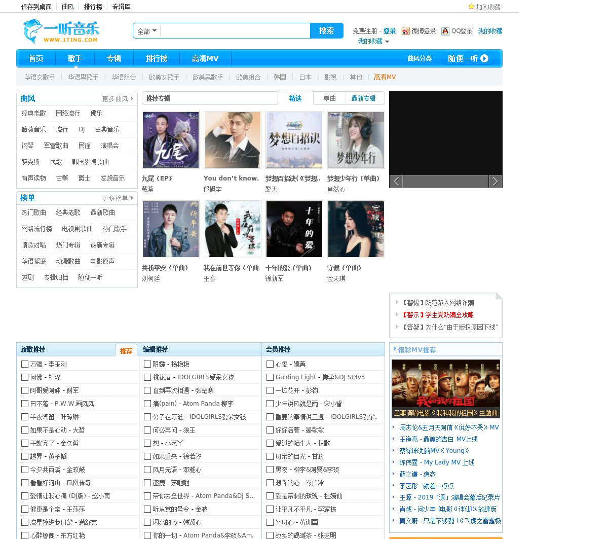Check the box for 万疆 - 李玉刚
Viewport: 608px width, 539px height.
click(x=25, y=364)
